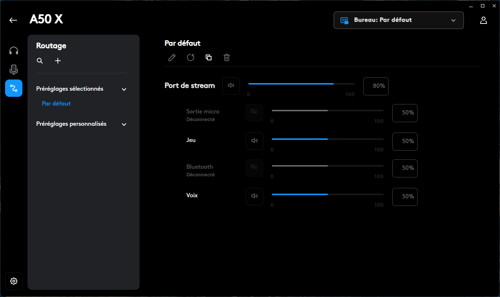Click the Port de stream label
The height and width of the screenshot is (297, 500).
pos(190,86)
